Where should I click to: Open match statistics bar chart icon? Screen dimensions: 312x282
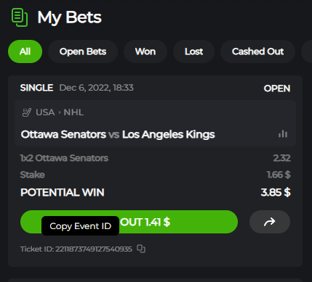click(x=283, y=134)
